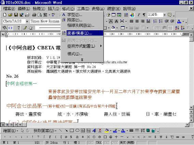
Task: Insert a table using the table grid icon
Action: point(113,15)
